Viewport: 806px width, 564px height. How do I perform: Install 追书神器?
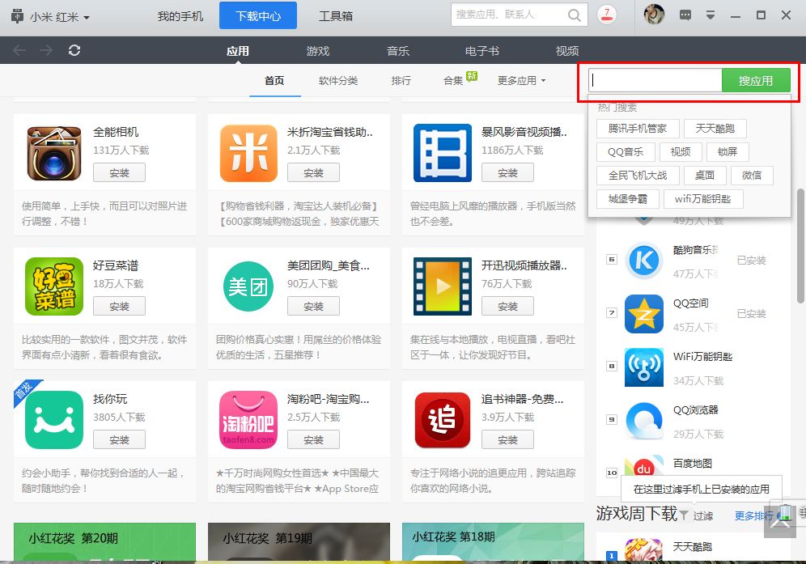click(508, 440)
